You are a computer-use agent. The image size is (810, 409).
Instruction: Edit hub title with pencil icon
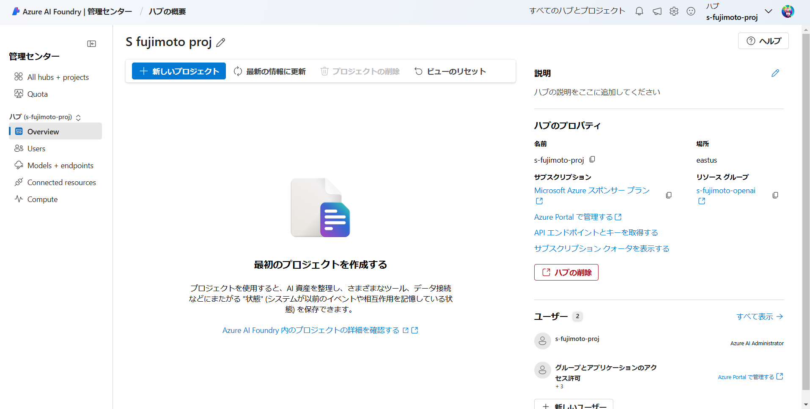click(221, 43)
